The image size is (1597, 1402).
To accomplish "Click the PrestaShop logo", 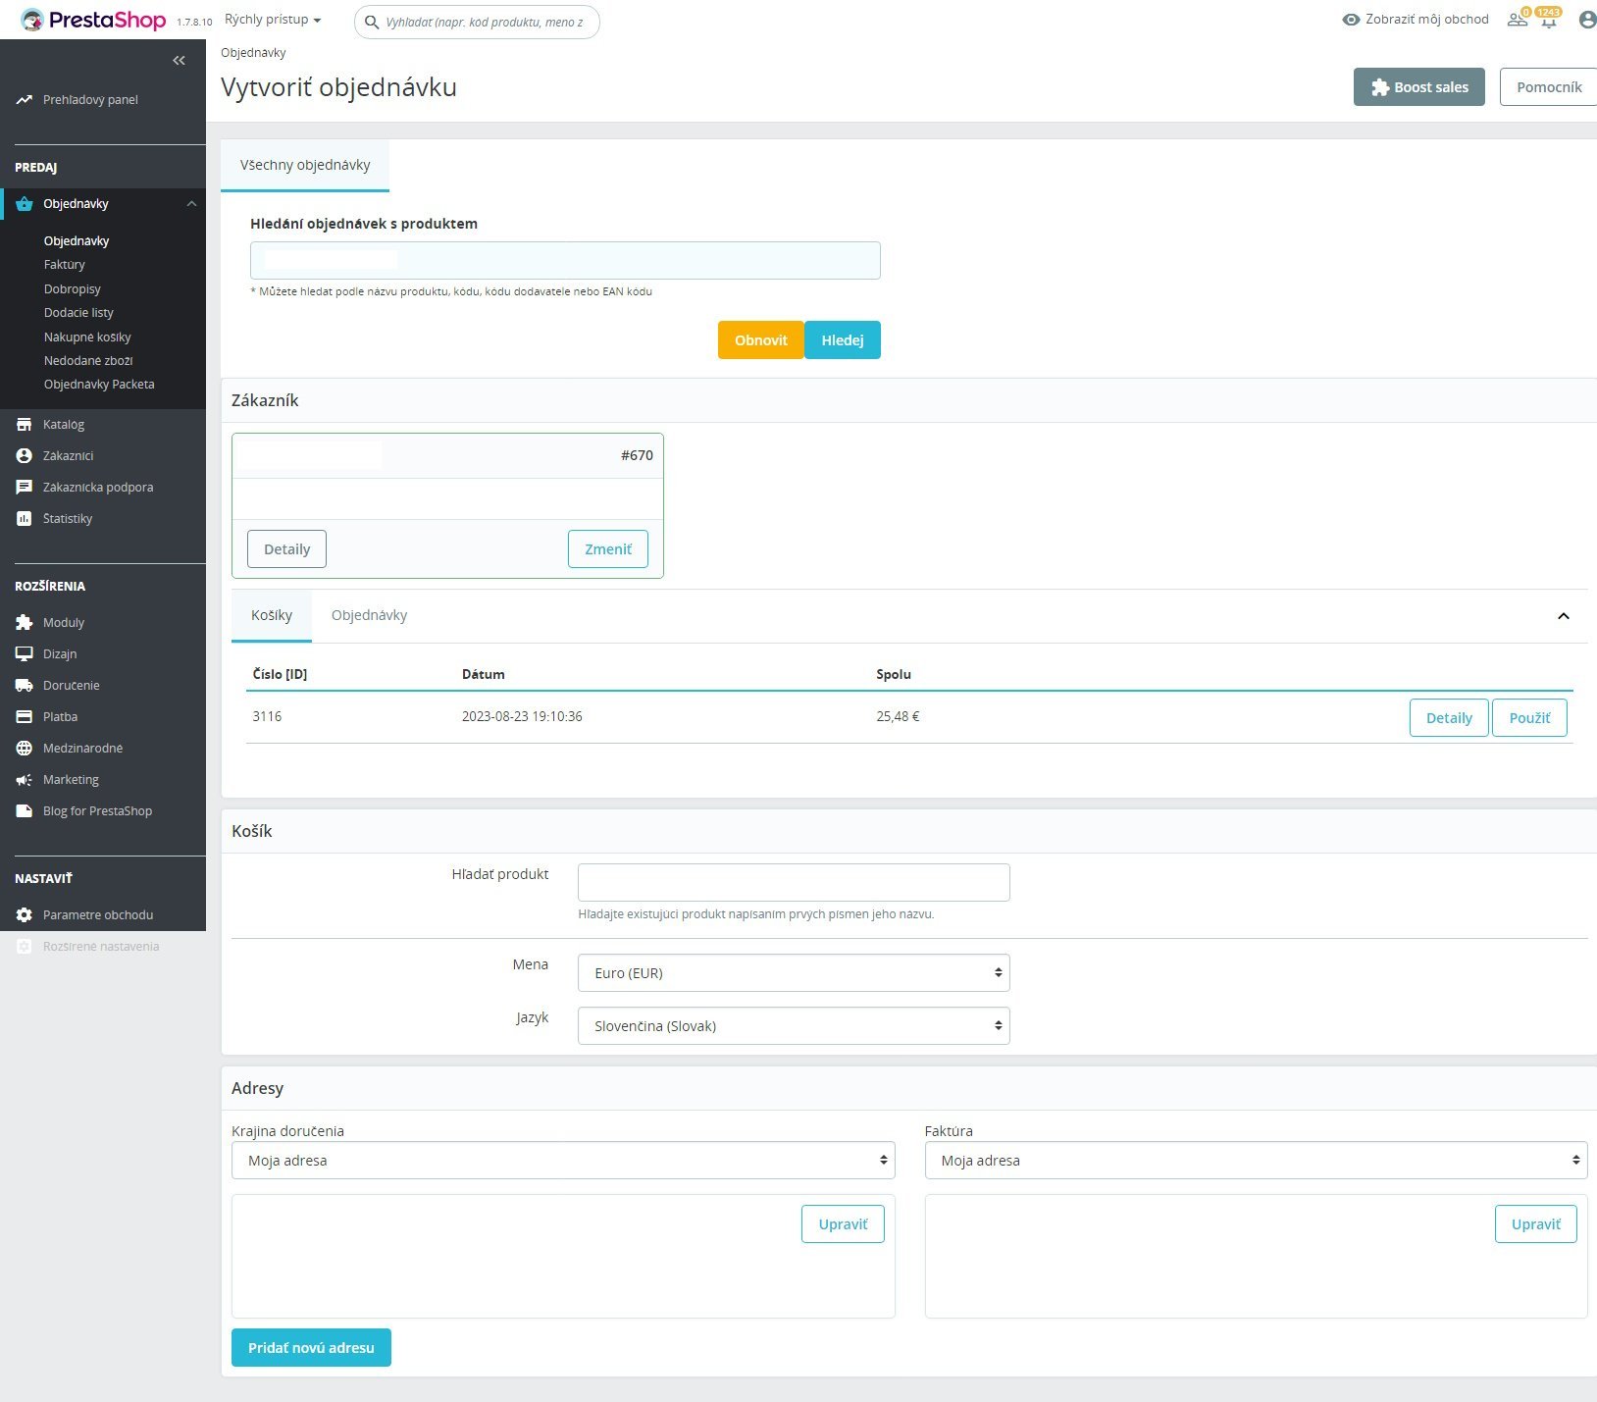I will click(x=93, y=20).
